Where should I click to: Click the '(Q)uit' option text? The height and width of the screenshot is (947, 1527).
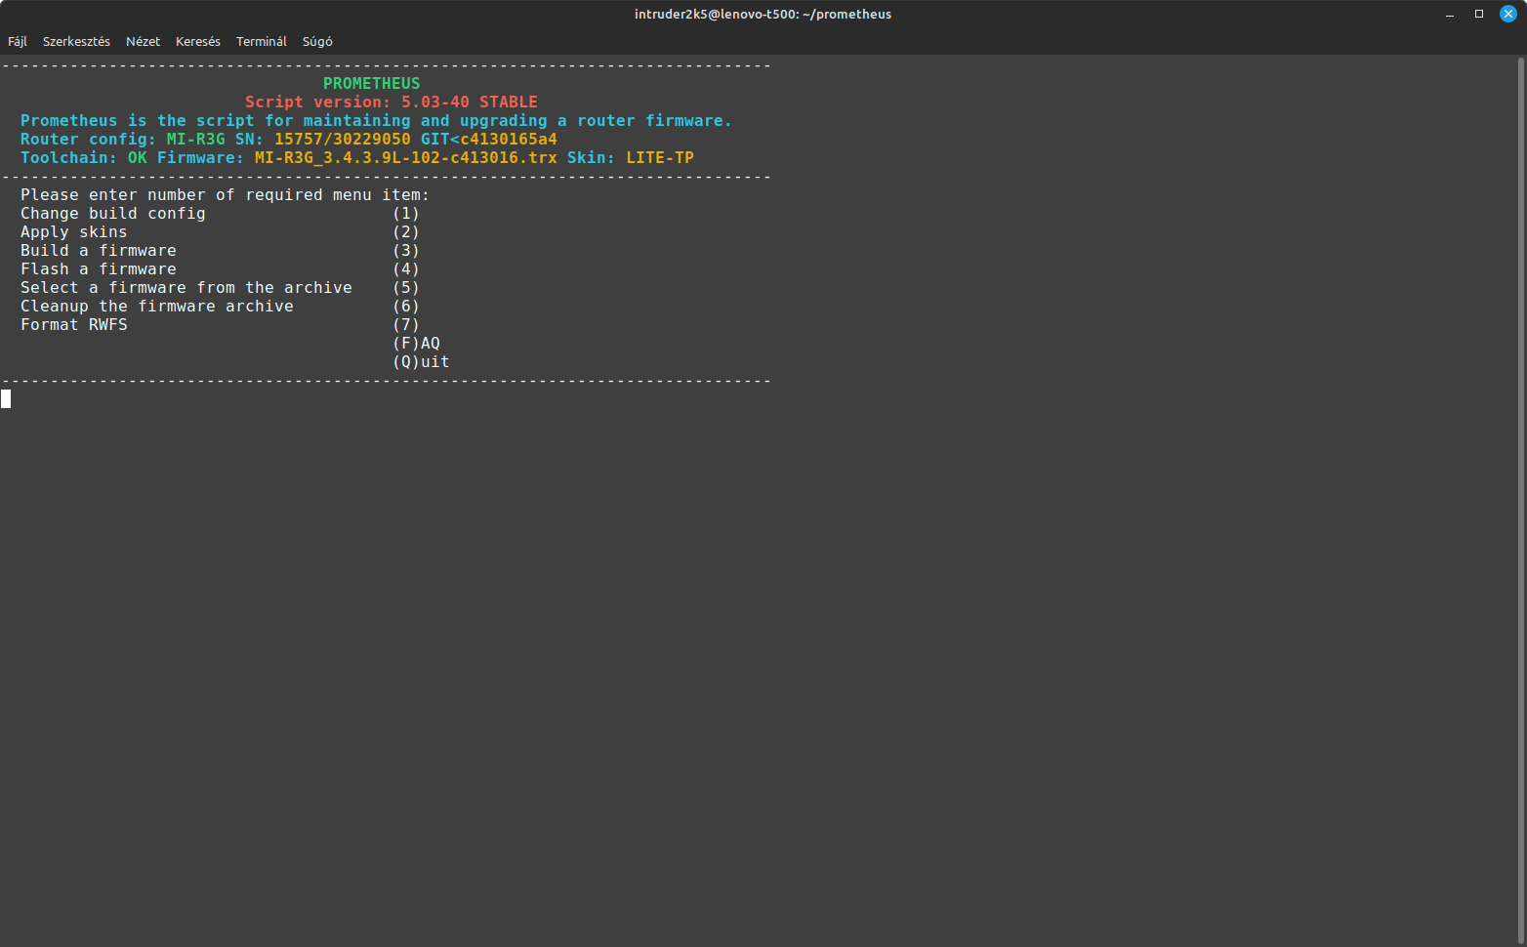point(421,362)
